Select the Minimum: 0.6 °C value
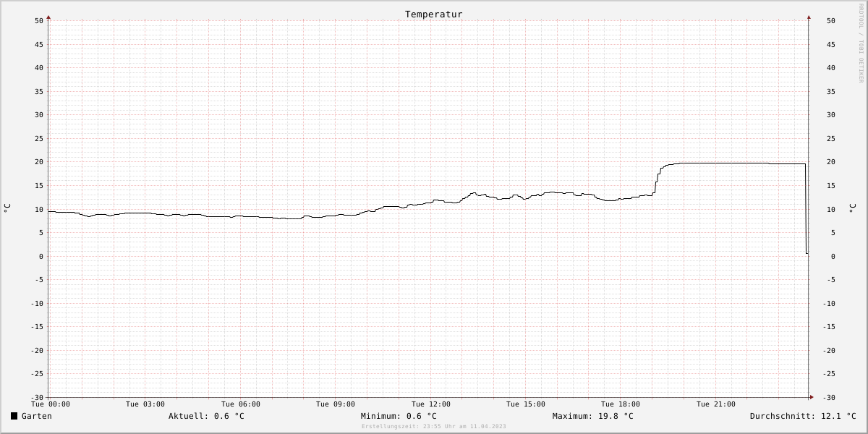This screenshot has width=868, height=434. click(399, 416)
